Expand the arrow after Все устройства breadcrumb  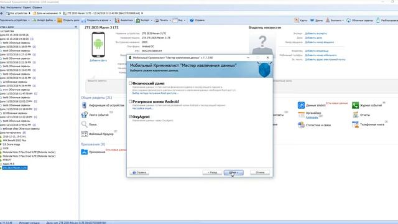tap(29, 13)
